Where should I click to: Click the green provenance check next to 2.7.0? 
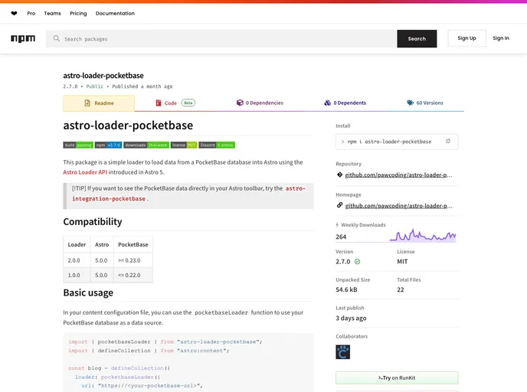pyautogui.click(x=357, y=261)
